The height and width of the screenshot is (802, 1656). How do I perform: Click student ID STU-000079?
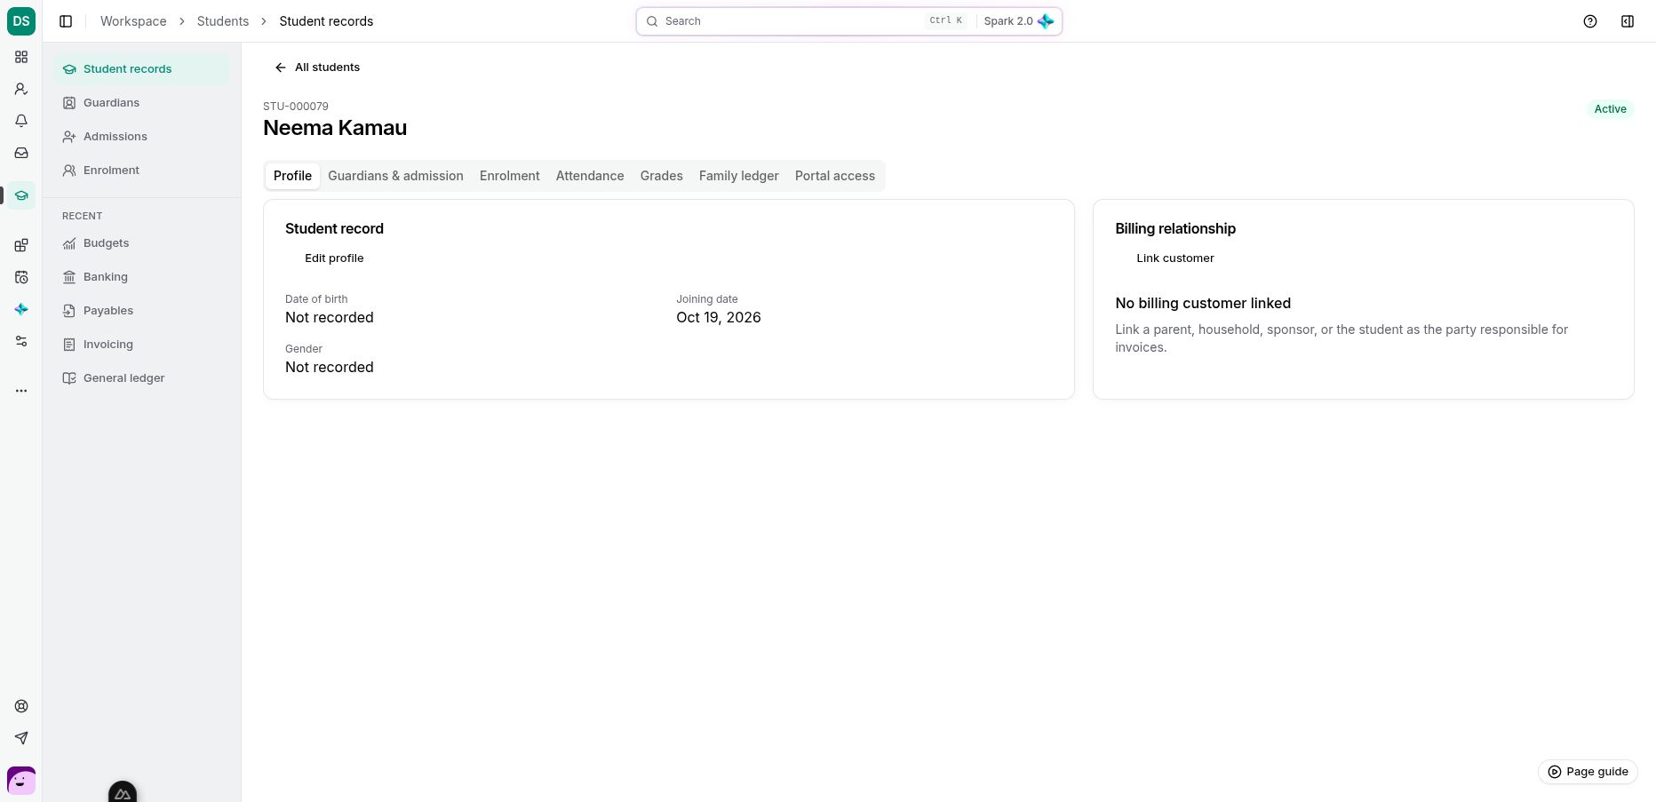296,107
